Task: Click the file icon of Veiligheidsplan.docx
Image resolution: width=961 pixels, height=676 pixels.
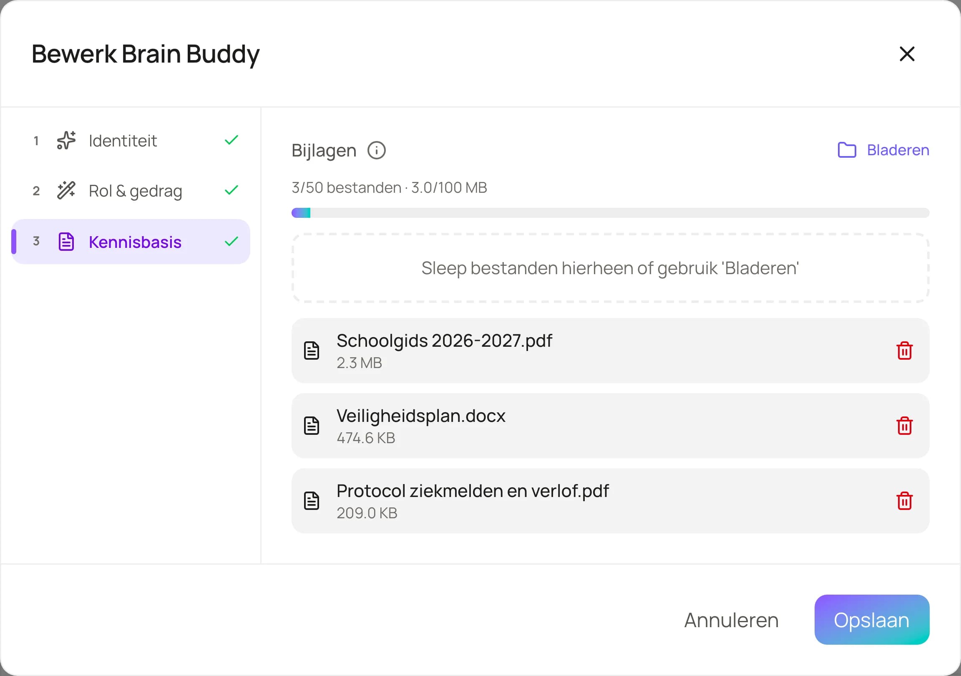Action: [x=311, y=426]
